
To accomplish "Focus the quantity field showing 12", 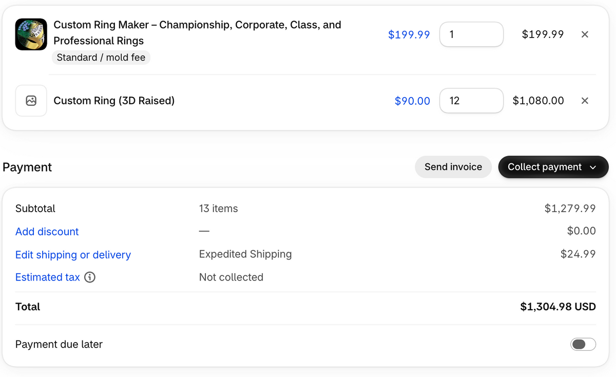I will (471, 101).
